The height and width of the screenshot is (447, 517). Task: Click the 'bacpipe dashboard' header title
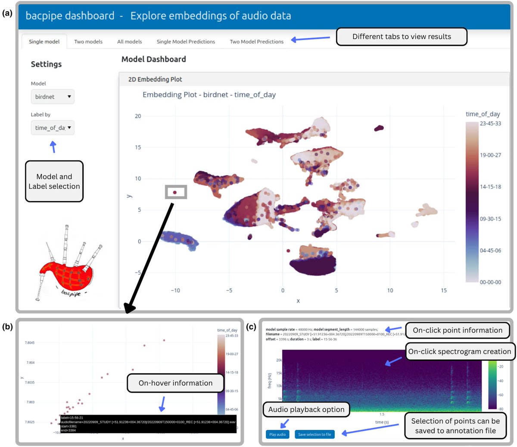tap(70, 16)
